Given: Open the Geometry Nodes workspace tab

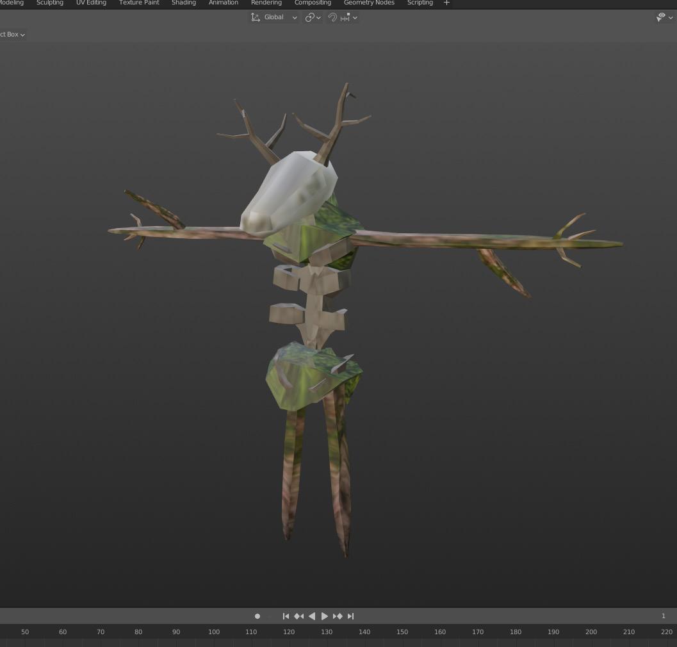Looking at the screenshot, I should (x=369, y=3).
